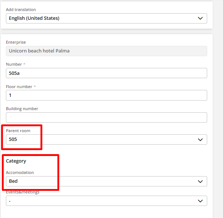223x218 pixels.
Task: Click the empty Building number field
Action: [x=106, y=117]
